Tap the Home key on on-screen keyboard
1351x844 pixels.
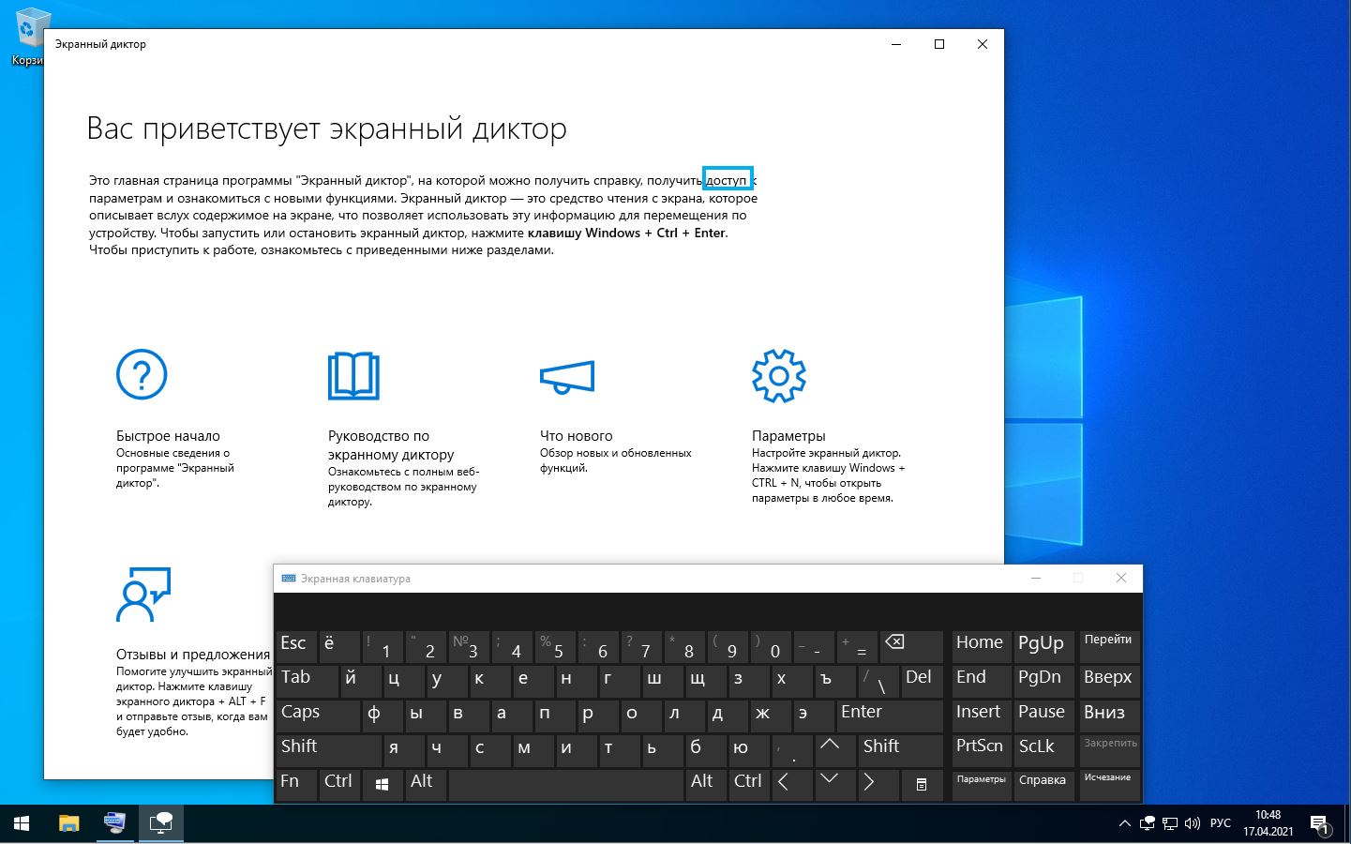point(982,645)
